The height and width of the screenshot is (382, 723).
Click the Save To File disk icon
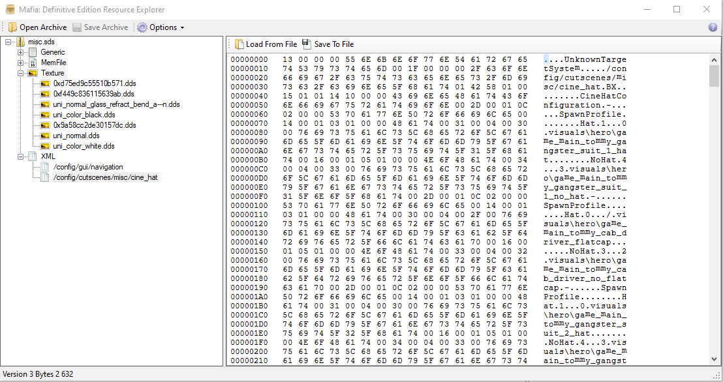[307, 44]
